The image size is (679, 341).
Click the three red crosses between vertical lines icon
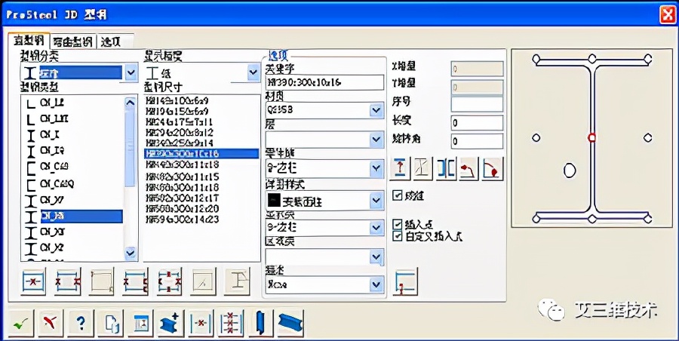pos(230,323)
